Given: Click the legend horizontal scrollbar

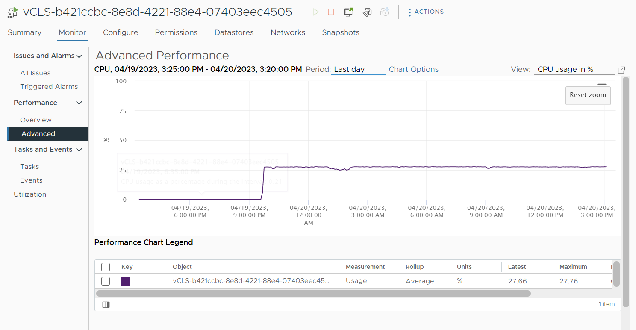Looking at the screenshot, I should click(x=313, y=294).
